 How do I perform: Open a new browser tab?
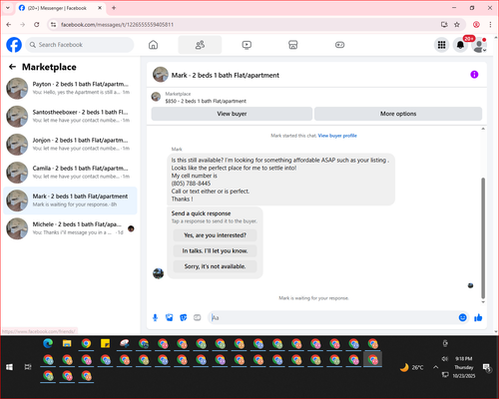[x=114, y=8]
